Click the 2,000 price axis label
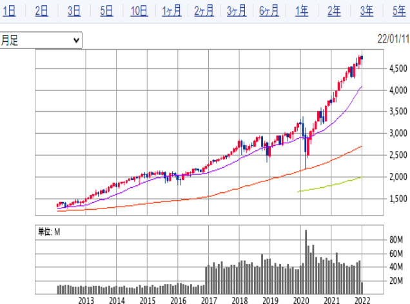 coord(398,177)
